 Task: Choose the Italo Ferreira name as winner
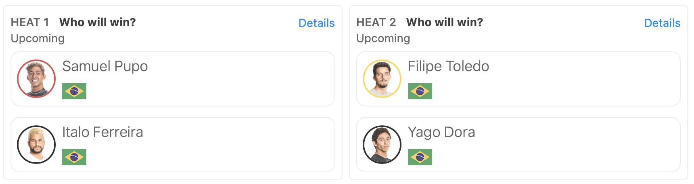pyautogui.click(x=102, y=132)
